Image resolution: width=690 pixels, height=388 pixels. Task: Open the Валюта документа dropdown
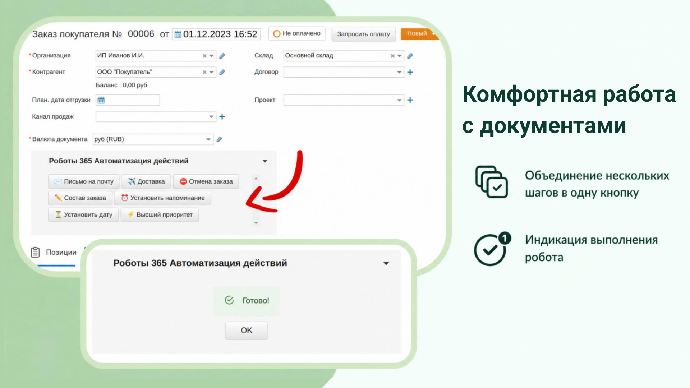(x=208, y=139)
